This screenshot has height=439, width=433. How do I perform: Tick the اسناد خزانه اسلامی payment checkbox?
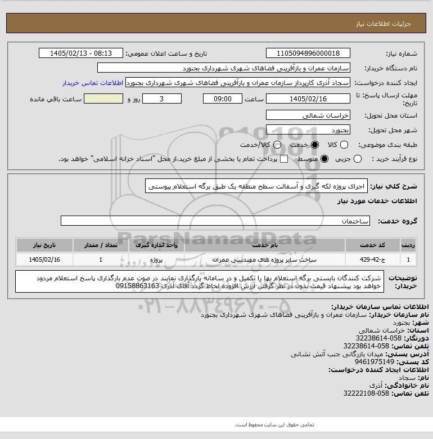click(x=284, y=159)
